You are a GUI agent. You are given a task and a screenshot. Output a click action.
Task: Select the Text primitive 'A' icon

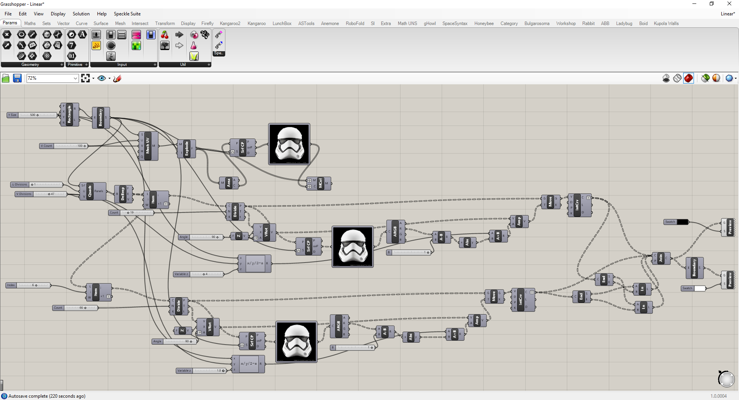82,35
